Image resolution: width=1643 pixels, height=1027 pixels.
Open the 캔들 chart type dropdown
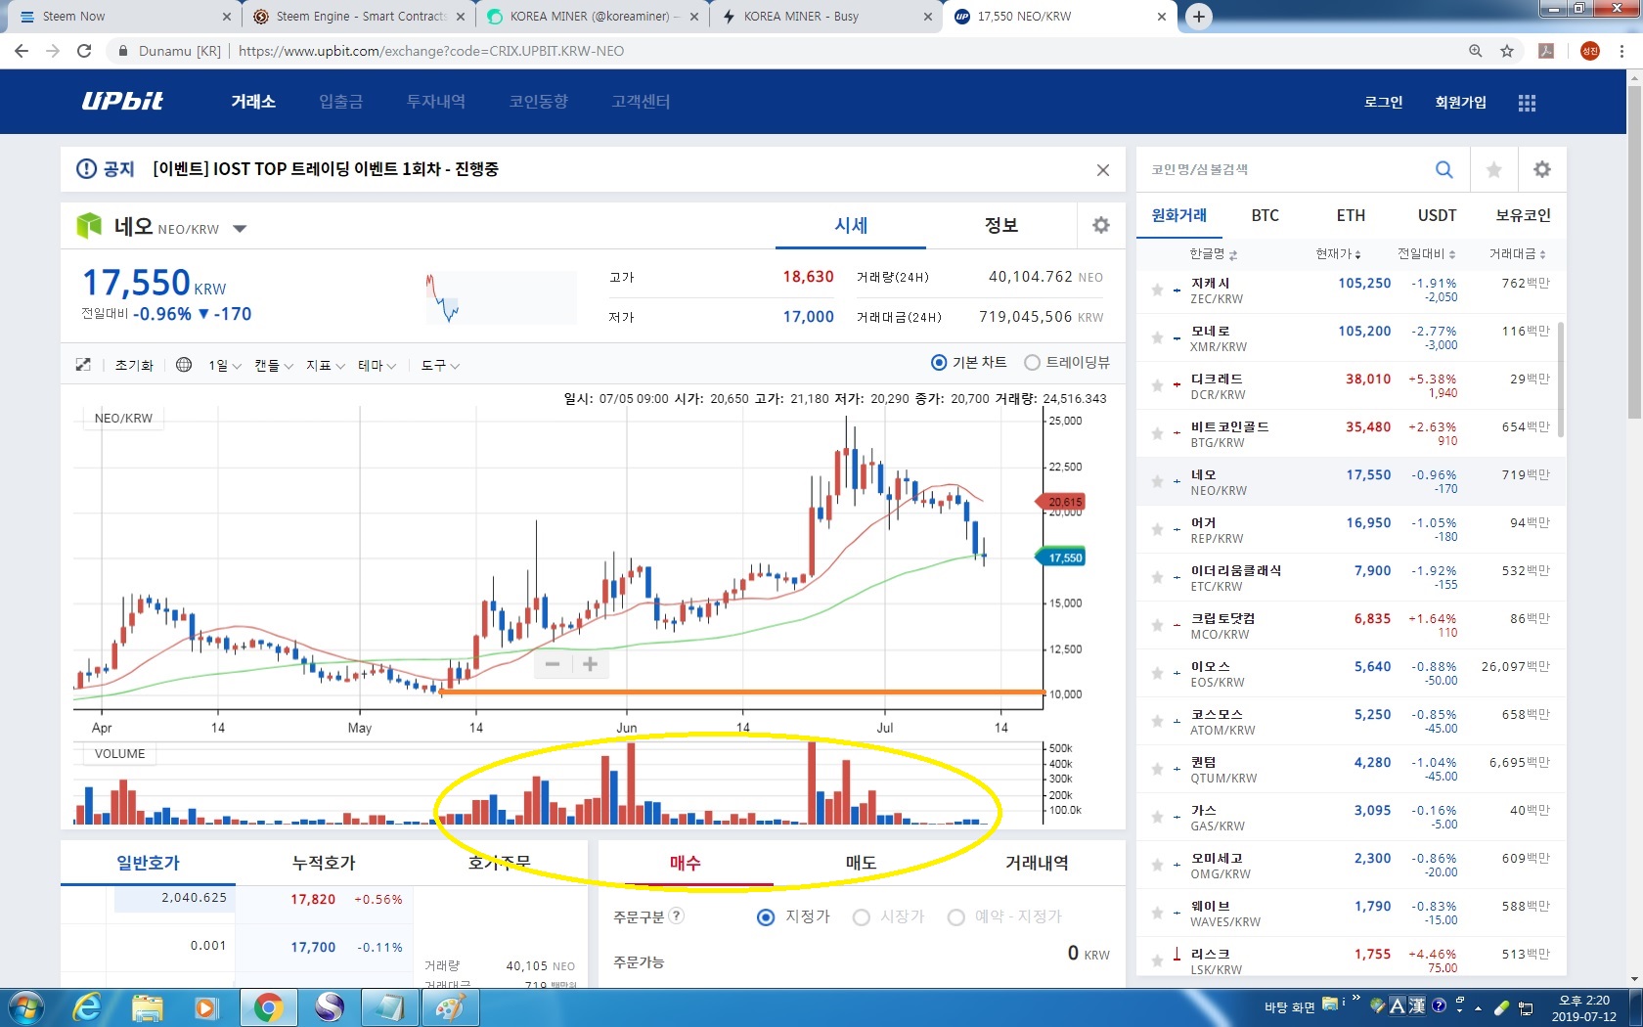274,366
